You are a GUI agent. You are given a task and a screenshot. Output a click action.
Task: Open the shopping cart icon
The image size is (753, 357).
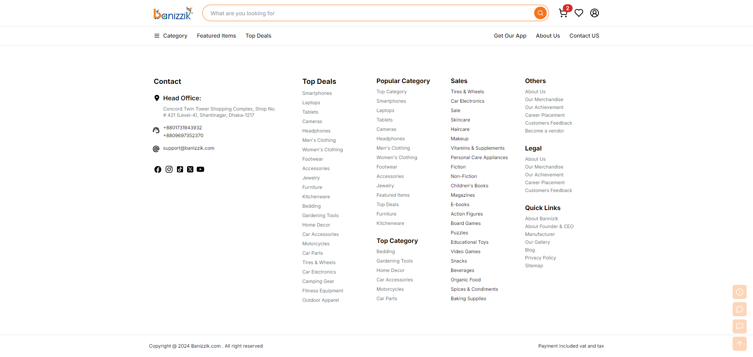click(563, 13)
